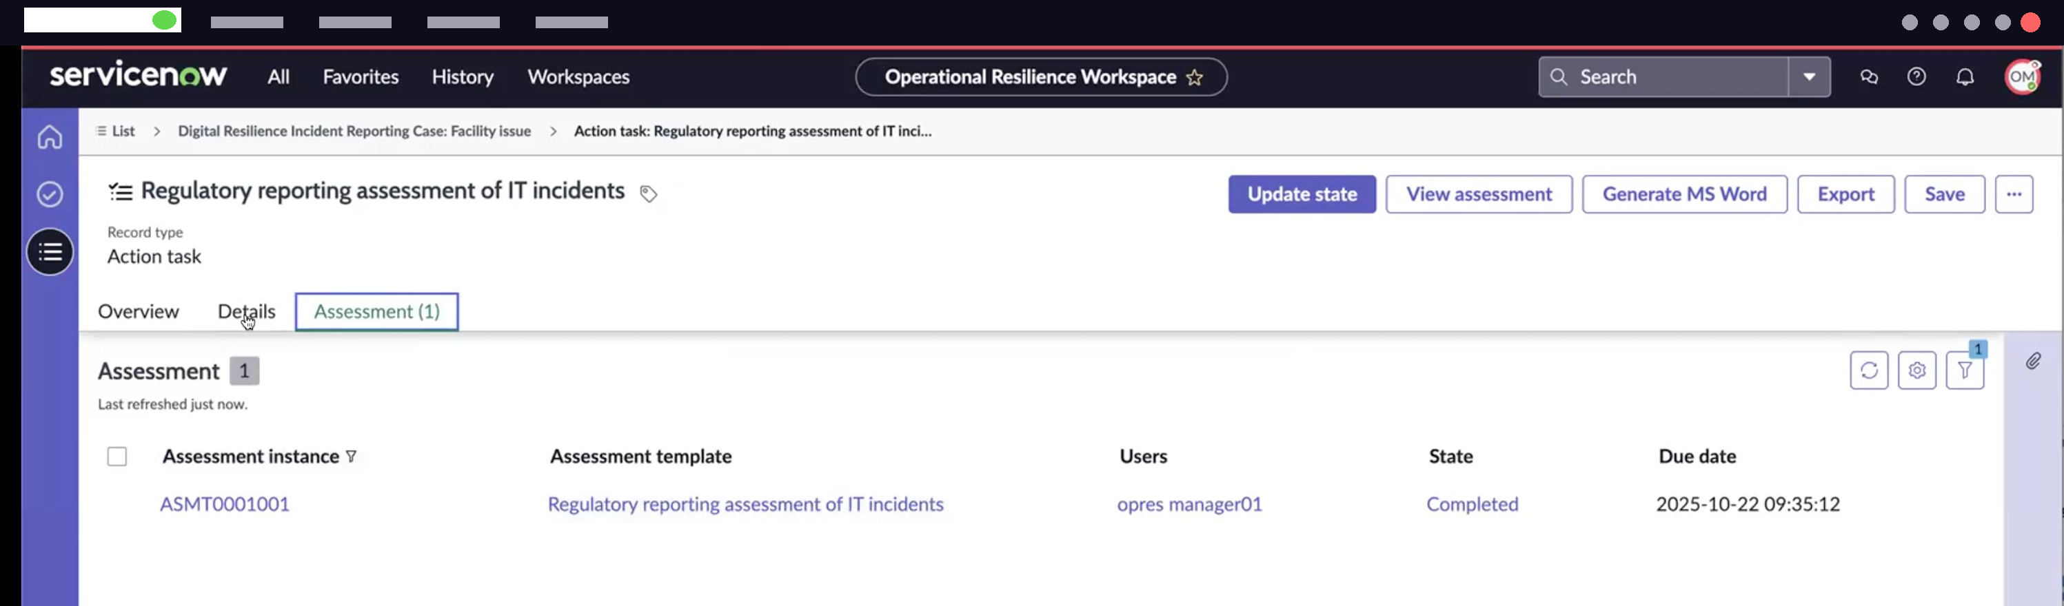Open list settings with the gear icon

1916,370
